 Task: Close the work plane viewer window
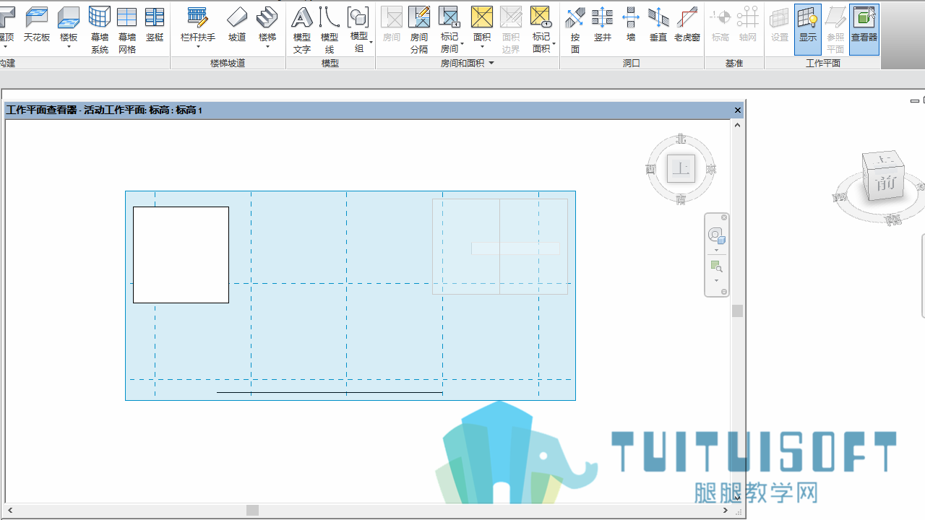738,110
